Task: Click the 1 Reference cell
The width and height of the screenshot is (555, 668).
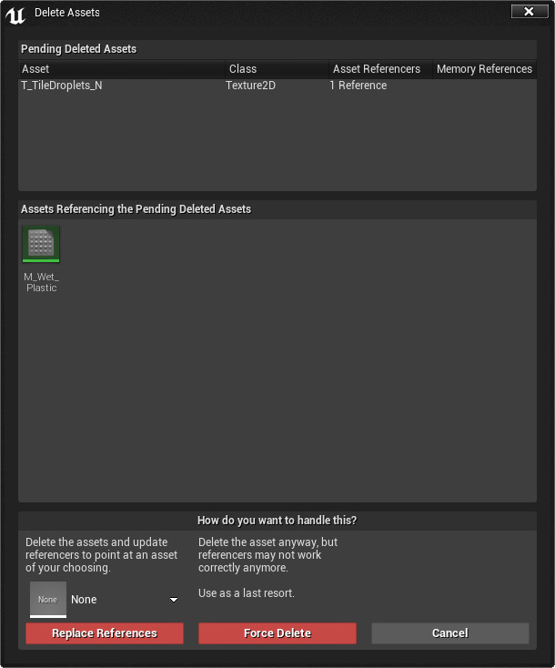Action: tap(358, 86)
